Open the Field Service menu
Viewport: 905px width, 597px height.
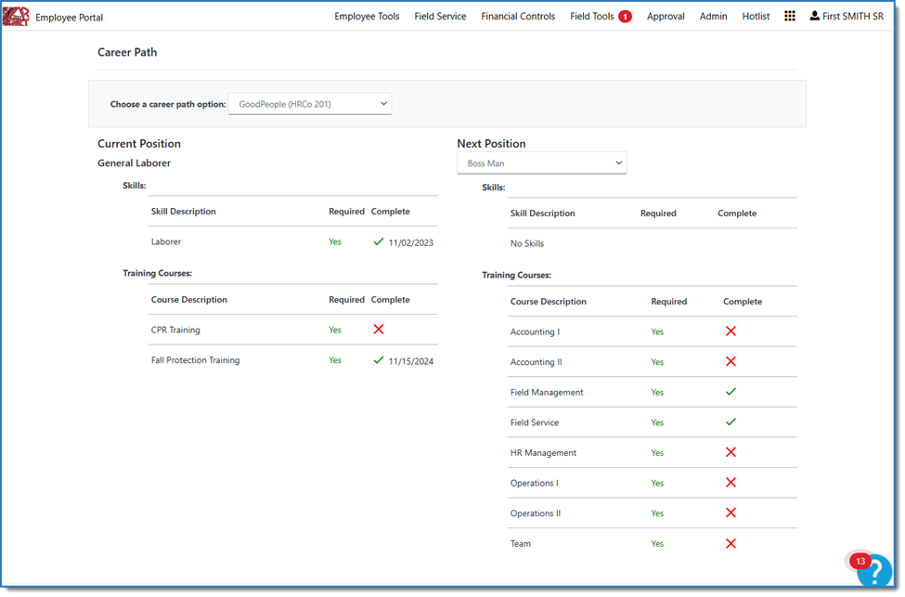[x=440, y=17]
